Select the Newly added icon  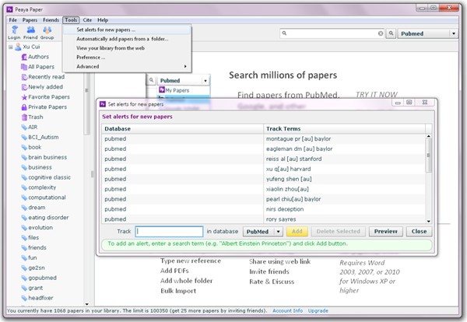tap(24, 87)
